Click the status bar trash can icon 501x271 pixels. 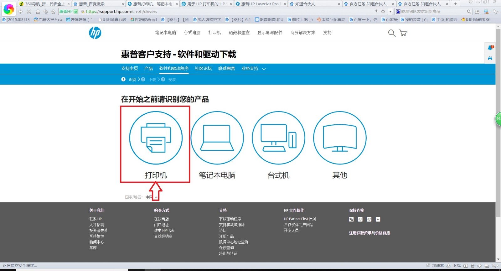[473, 266]
